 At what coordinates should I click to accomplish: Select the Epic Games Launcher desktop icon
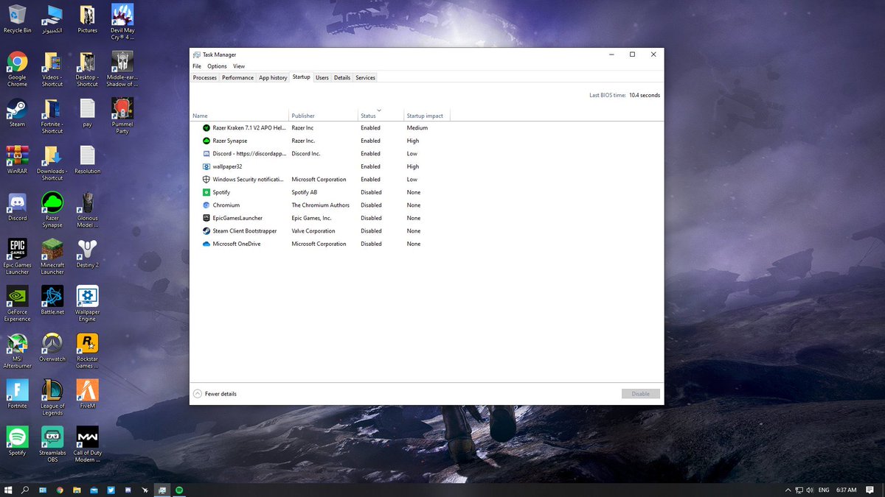[x=17, y=257]
